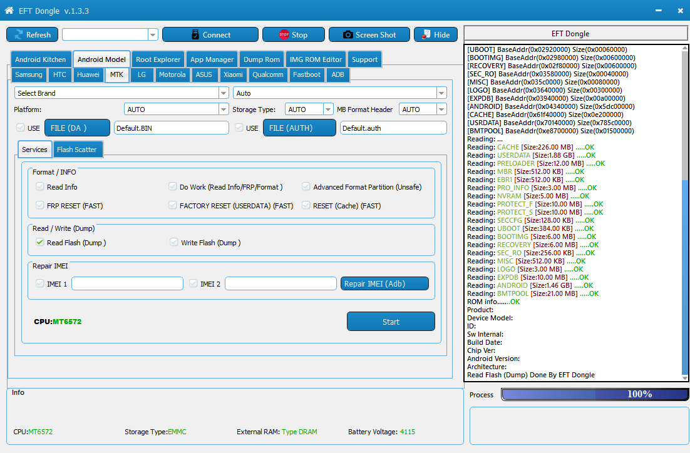Click the red STOP sign icon
Viewport: 690px width, 453px height.
pyautogui.click(x=284, y=35)
